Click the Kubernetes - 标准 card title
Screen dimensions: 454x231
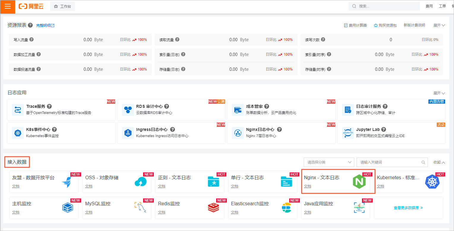[398, 178]
